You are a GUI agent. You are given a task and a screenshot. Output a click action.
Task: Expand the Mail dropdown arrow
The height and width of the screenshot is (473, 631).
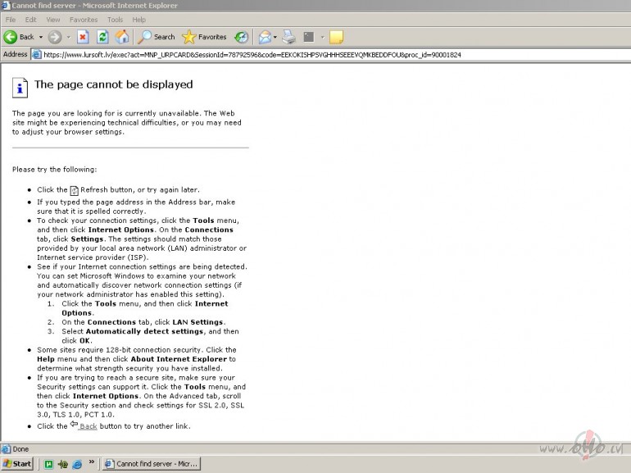(x=275, y=37)
